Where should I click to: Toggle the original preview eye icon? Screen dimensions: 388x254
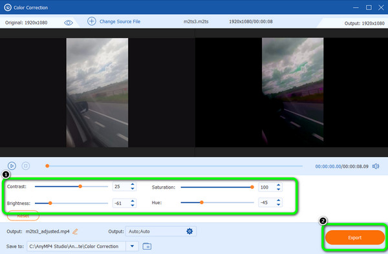(x=69, y=23)
